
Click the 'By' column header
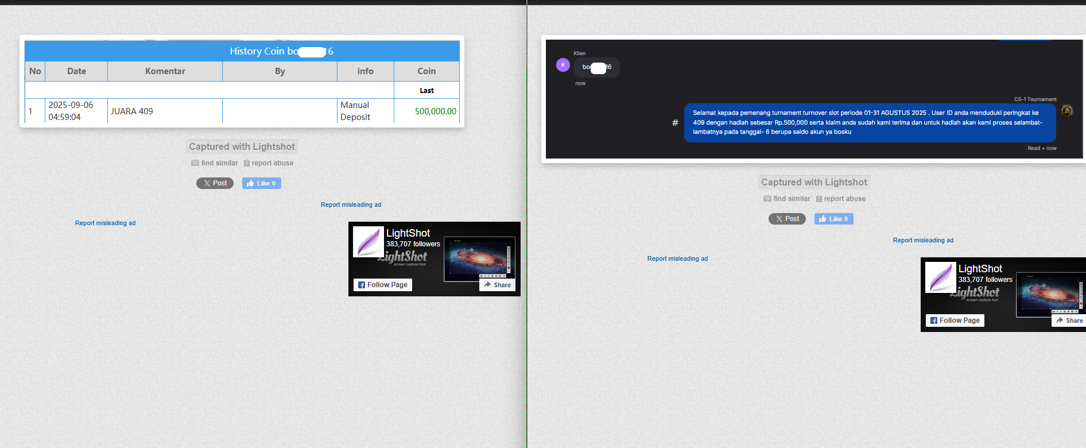(x=280, y=71)
